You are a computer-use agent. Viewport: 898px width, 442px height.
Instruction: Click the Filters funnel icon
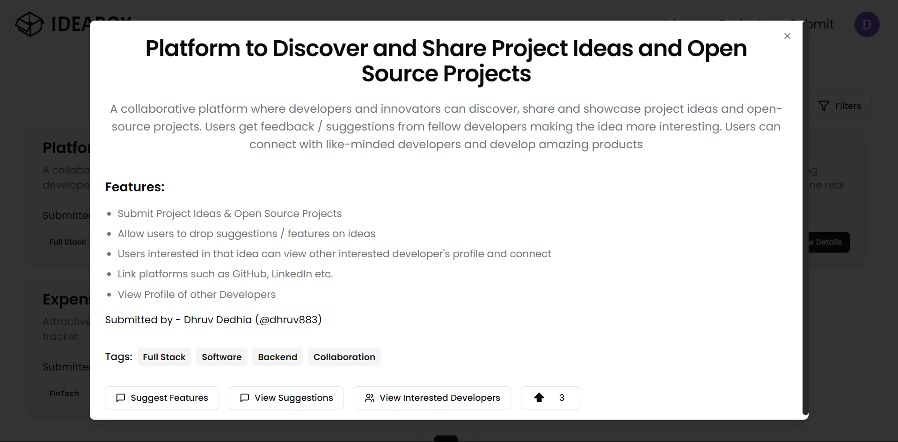pos(824,106)
